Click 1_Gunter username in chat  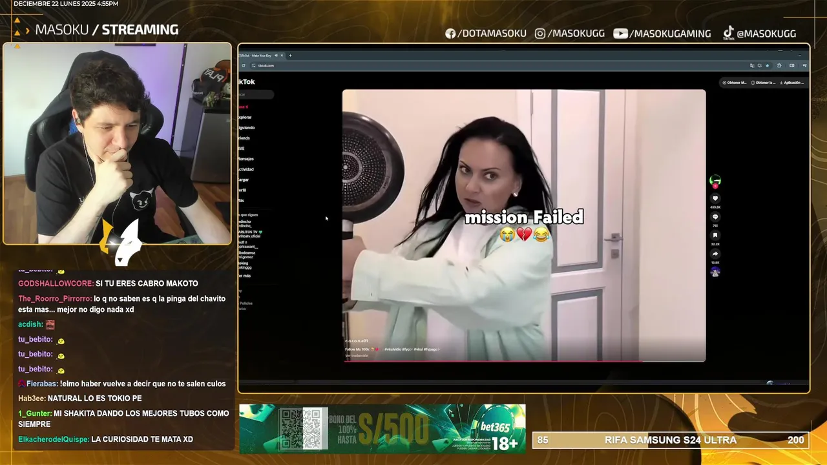point(34,413)
